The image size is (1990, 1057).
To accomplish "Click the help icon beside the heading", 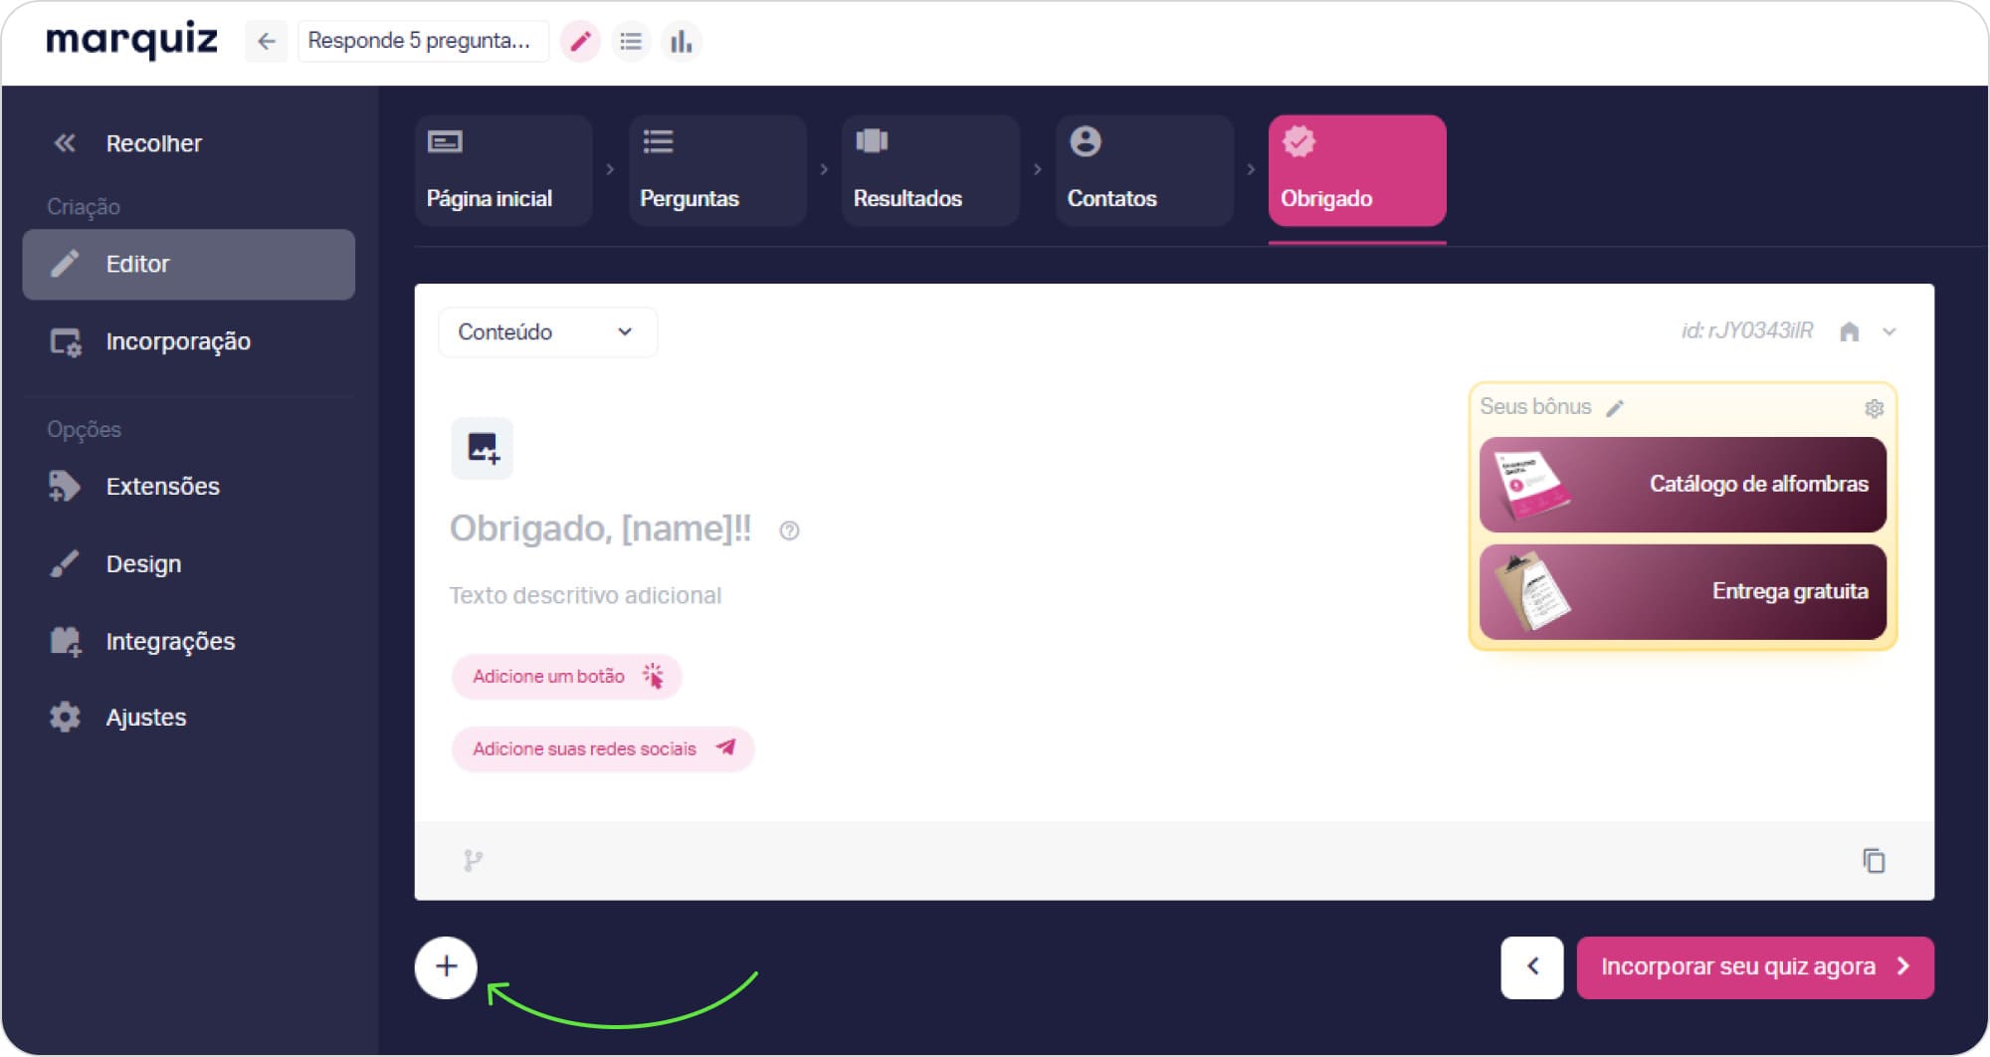I will pyautogui.click(x=789, y=530).
